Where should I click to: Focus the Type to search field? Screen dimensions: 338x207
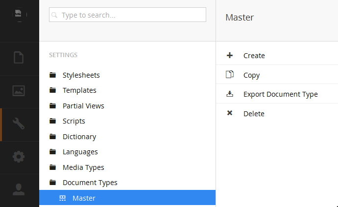click(x=127, y=15)
